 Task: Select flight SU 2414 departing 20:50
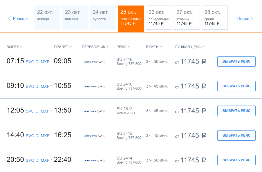tap(236, 160)
